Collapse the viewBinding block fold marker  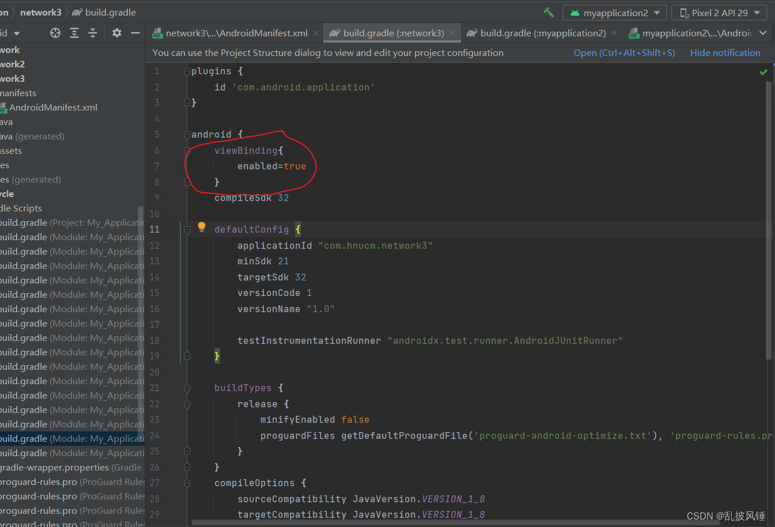coord(187,151)
